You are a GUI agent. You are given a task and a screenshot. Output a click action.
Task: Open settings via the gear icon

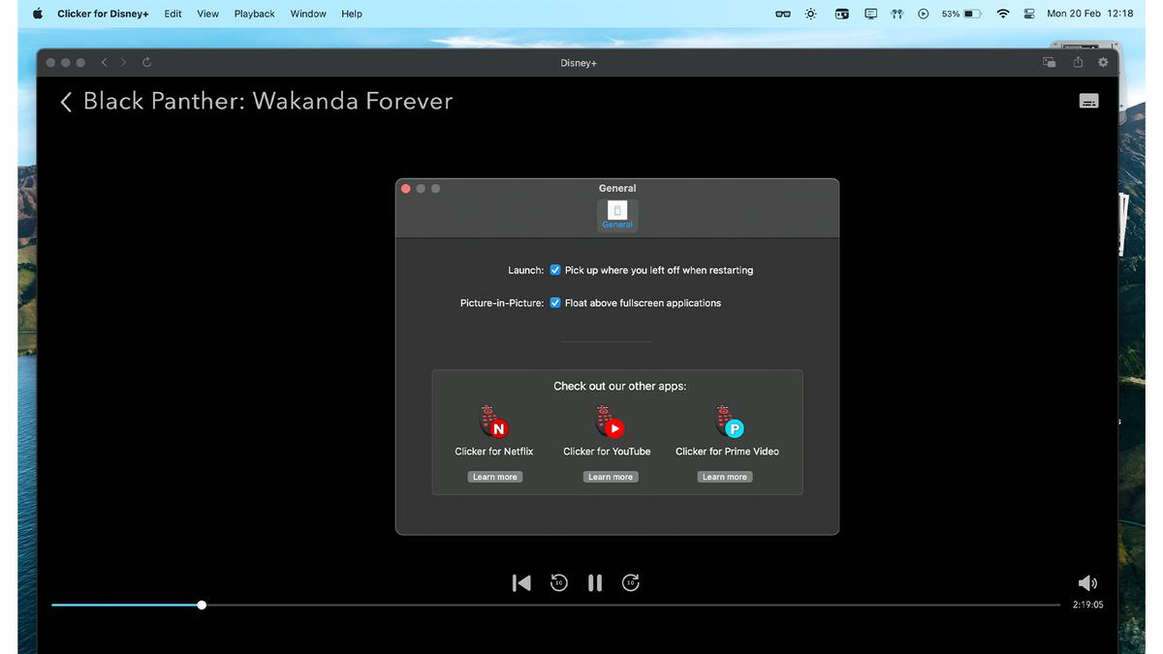point(1103,62)
